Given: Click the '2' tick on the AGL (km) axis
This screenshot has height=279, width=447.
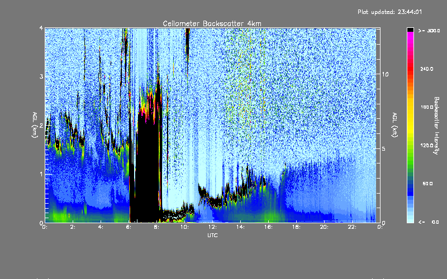Looking at the screenshot, I should (x=41, y=126).
